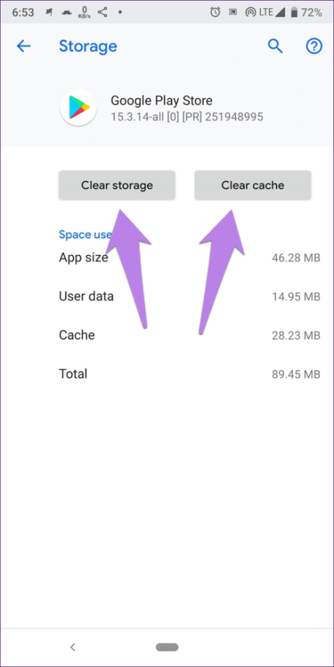Click the Clear storage button

point(117,186)
